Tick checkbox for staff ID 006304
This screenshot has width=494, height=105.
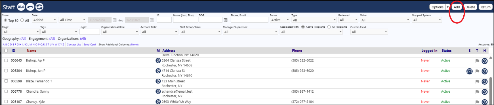click(x=6, y=71)
